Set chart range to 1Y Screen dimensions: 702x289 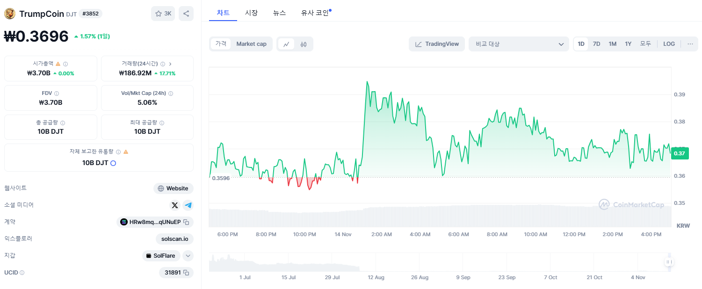pyautogui.click(x=628, y=44)
